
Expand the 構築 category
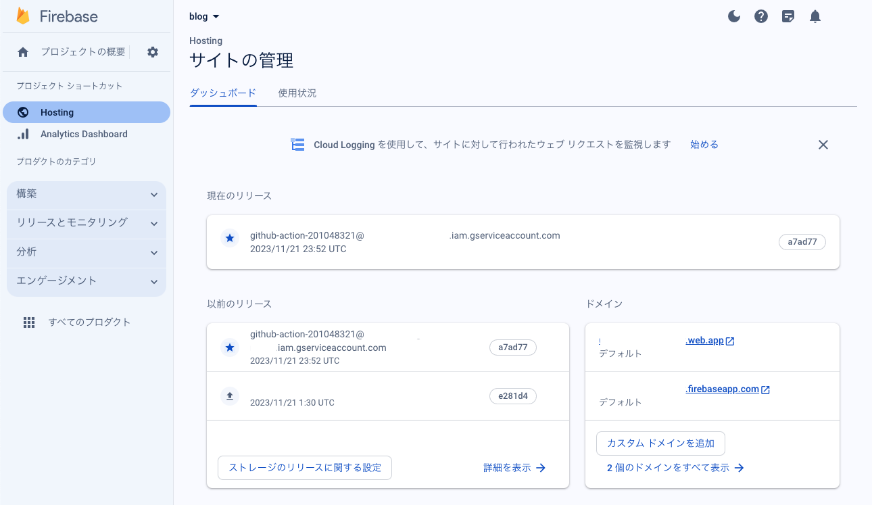click(x=87, y=195)
